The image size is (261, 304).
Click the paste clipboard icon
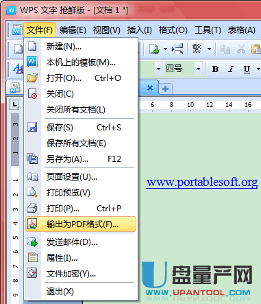(256, 49)
